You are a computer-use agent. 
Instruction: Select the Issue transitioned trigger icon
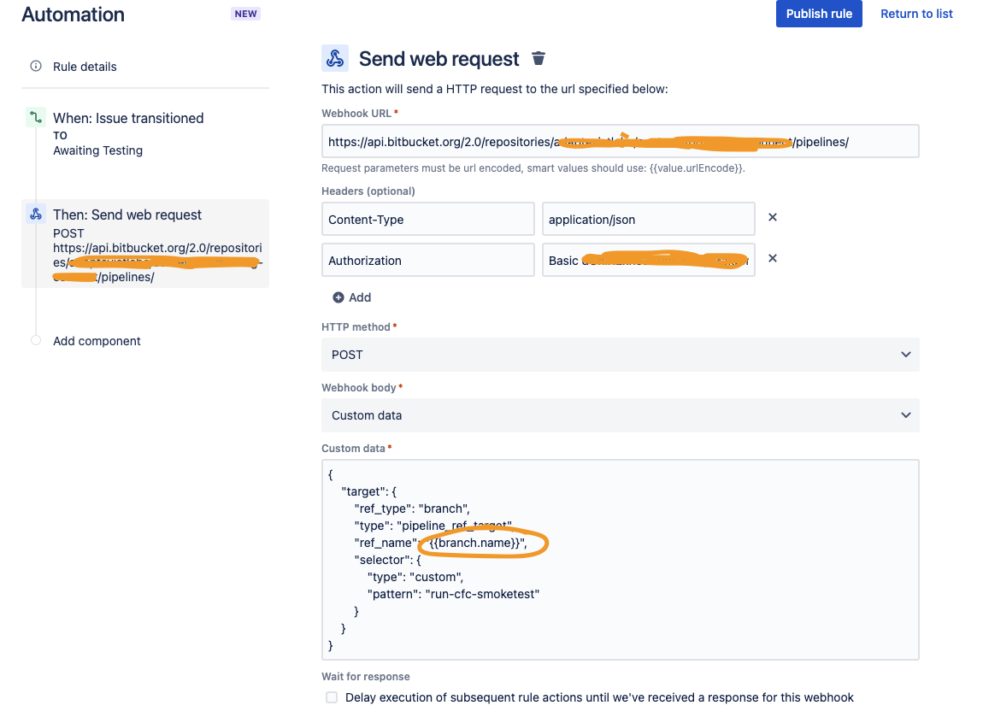(36, 117)
